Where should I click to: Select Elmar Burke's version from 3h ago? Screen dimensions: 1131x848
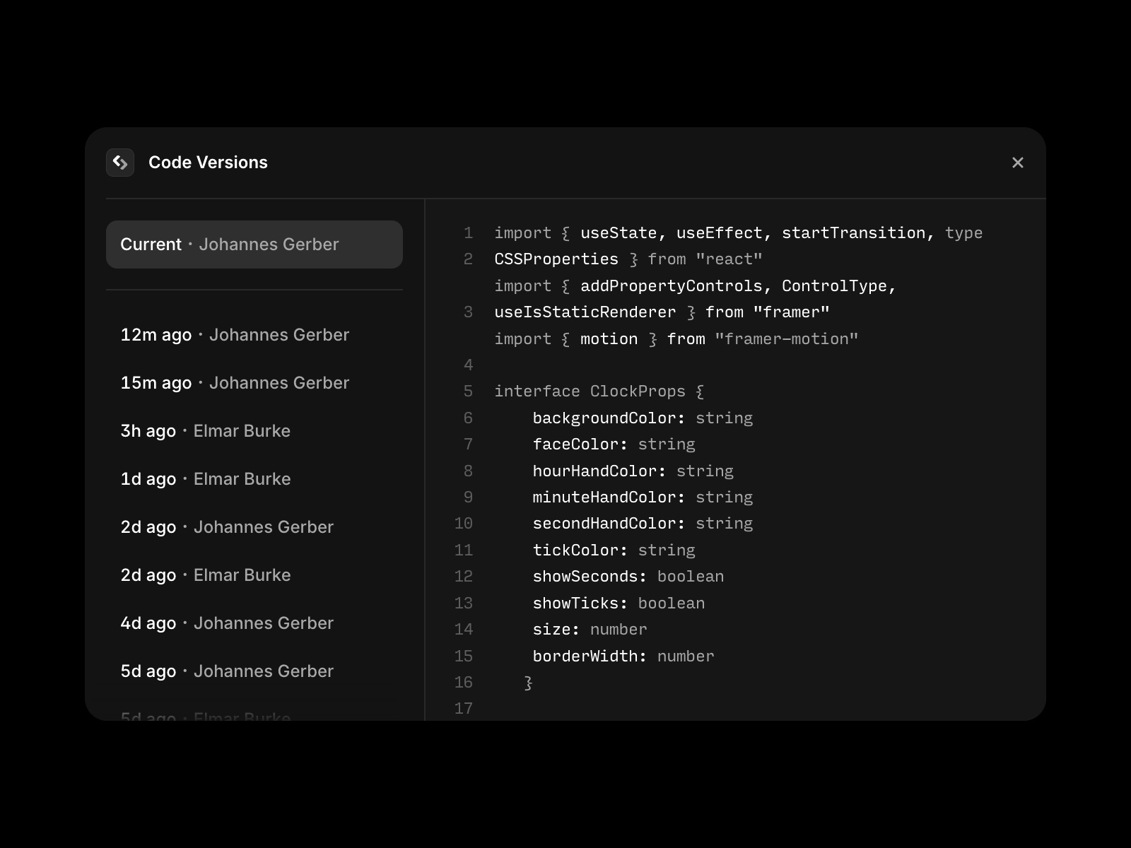pos(205,431)
